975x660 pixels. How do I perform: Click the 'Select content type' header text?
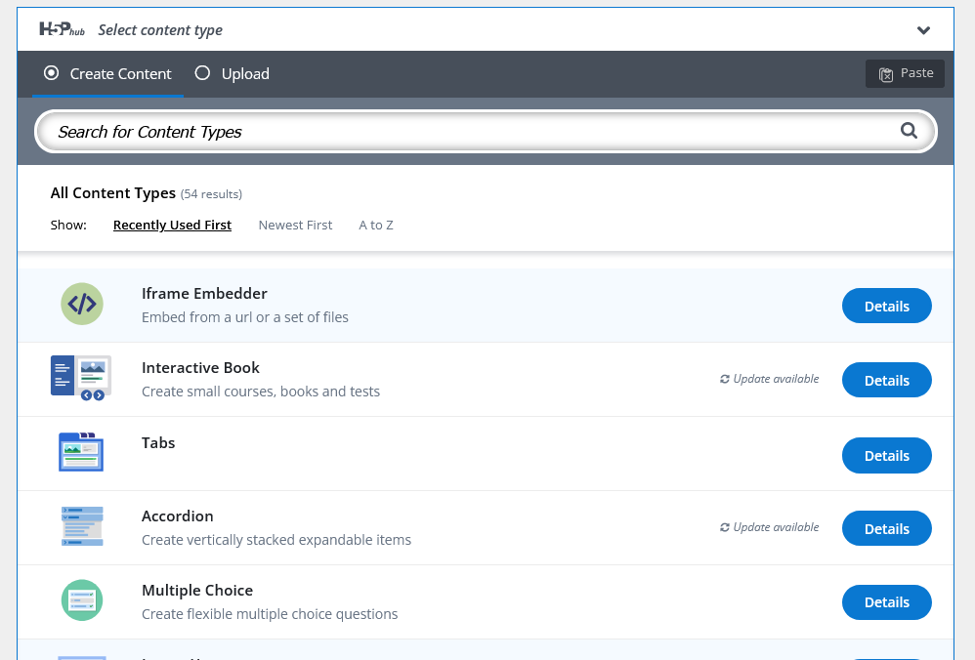(x=160, y=30)
